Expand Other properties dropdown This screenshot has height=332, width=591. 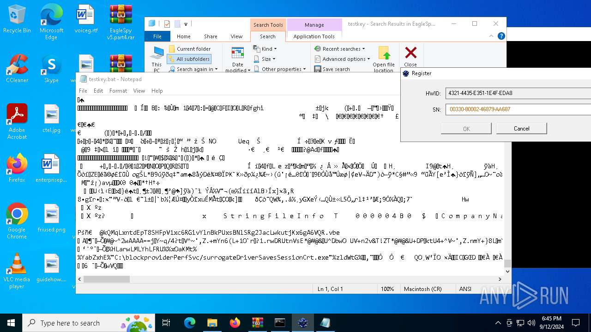[x=279, y=69]
